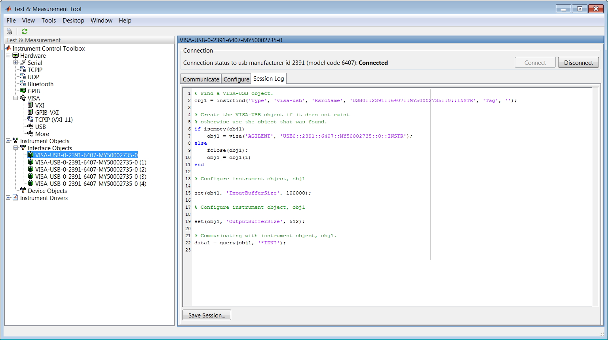Screen dimensions: 608x340
Task: Click the green refresh toolbar icon
Action: (x=25, y=31)
